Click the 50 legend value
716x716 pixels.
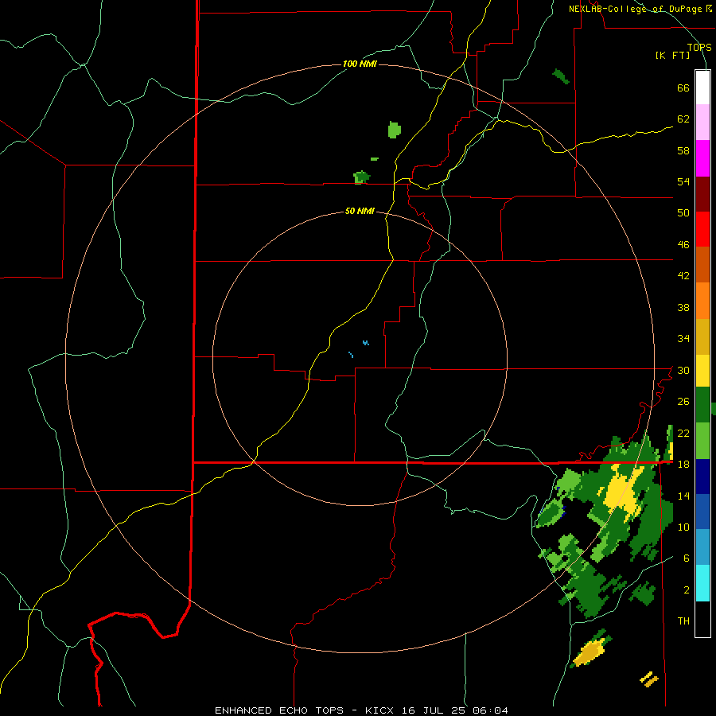pyautogui.click(x=683, y=212)
